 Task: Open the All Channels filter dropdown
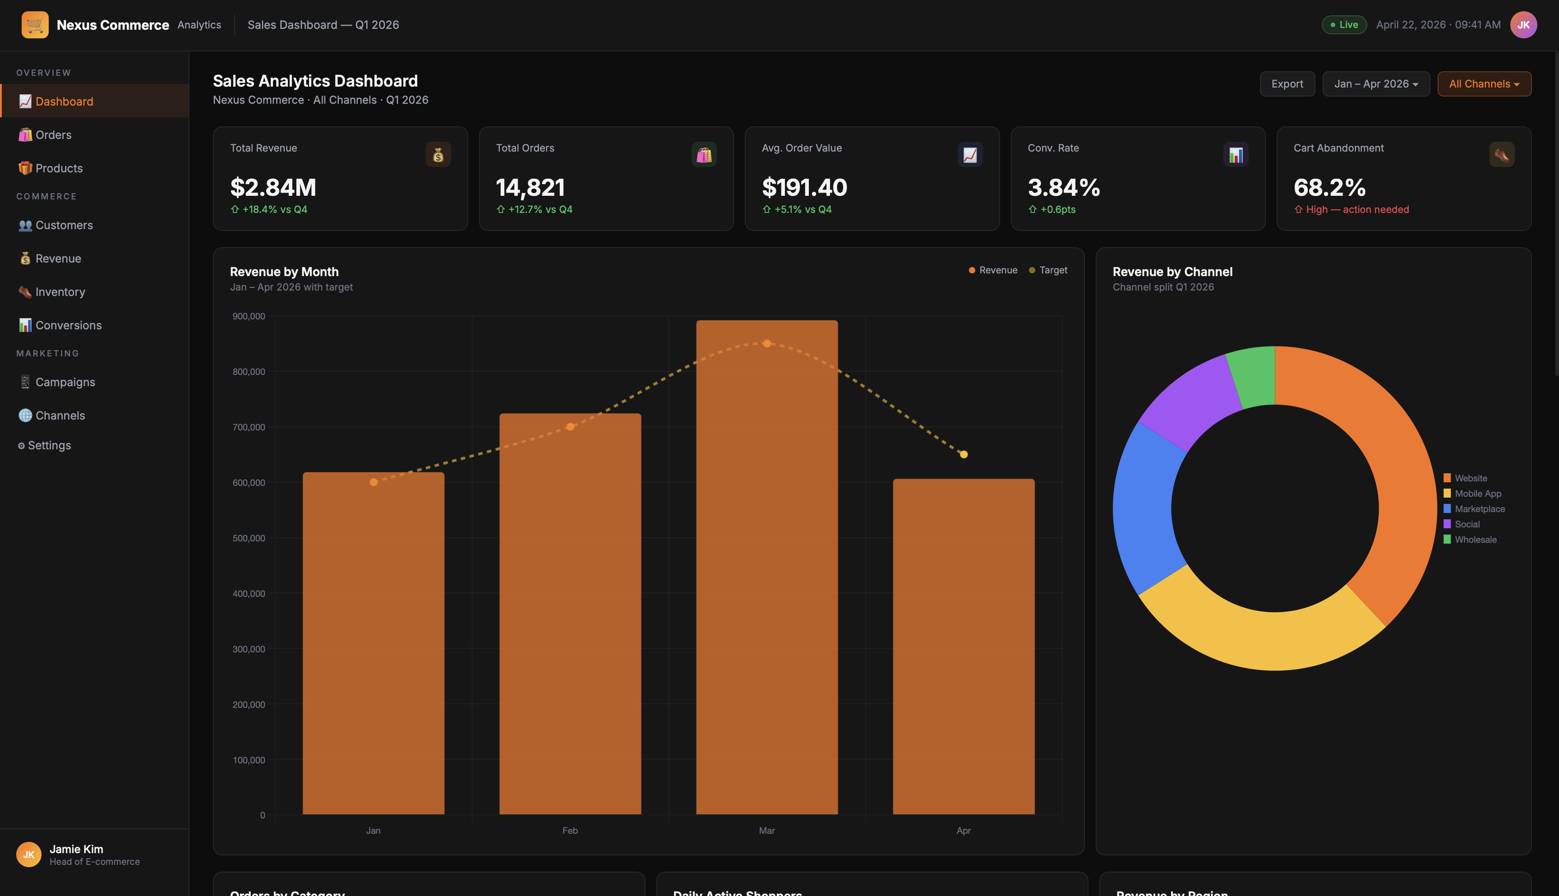(1484, 84)
